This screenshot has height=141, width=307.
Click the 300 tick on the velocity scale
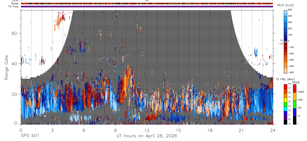pos(290,22)
